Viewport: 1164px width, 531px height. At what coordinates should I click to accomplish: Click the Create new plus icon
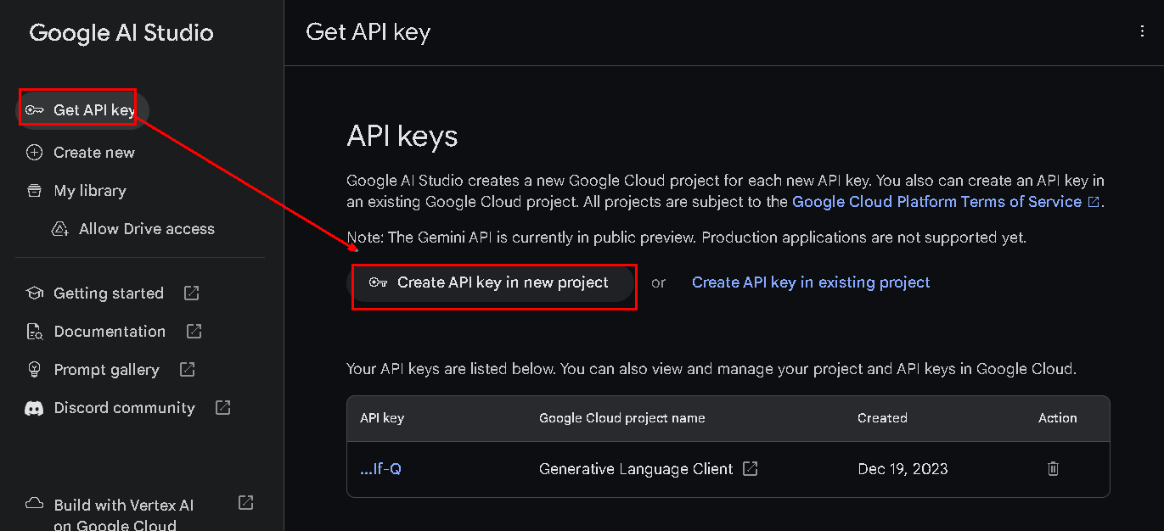tap(34, 153)
